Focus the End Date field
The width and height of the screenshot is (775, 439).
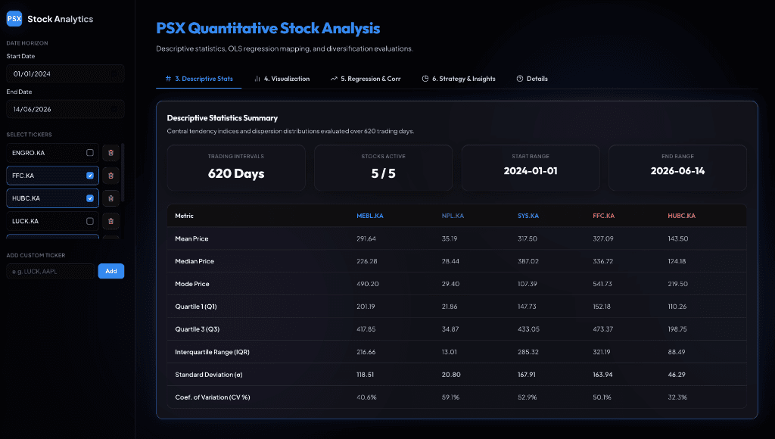65,109
